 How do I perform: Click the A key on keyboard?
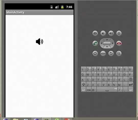tap(84, 79)
